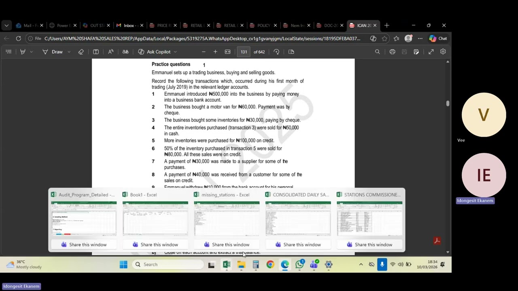Select the STATIONS COMMISSIONE... window preview
The height and width of the screenshot is (291, 518).
tap(369, 218)
